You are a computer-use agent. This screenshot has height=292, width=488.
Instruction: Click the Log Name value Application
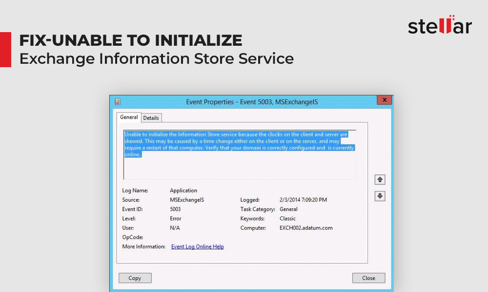coord(183,190)
